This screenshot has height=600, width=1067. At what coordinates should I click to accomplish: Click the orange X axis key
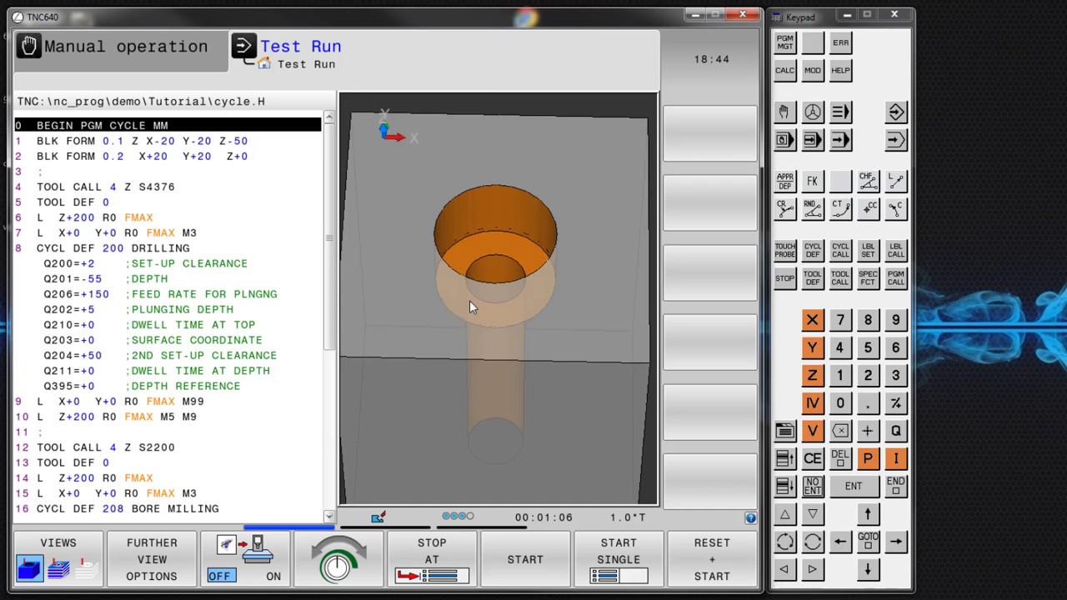(x=813, y=320)
